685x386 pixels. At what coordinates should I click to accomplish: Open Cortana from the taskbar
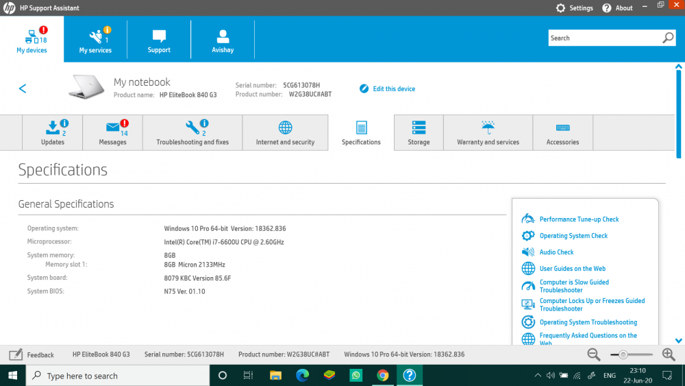coord(223,376)
